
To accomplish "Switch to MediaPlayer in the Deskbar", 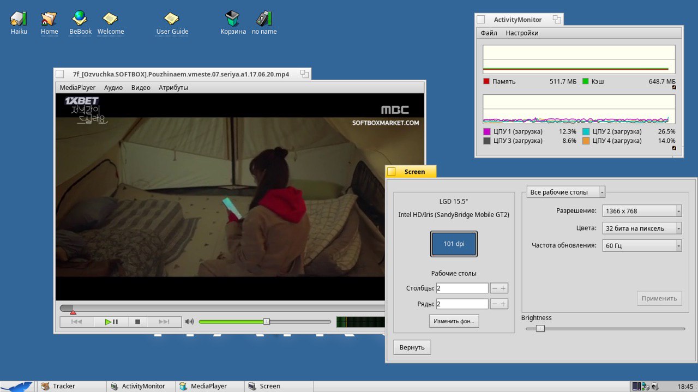I will pyautogui.click(x=209, y=386).
